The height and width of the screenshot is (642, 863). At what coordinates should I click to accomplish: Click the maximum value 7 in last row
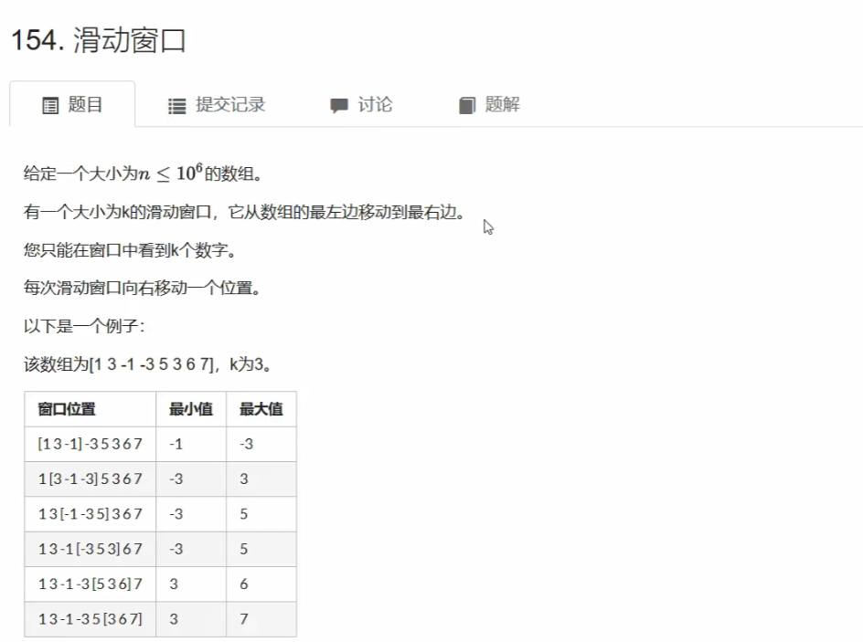[244, 618]
